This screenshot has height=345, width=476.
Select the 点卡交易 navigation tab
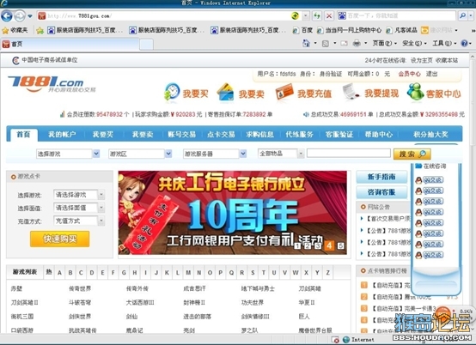[x=221, y=134]
